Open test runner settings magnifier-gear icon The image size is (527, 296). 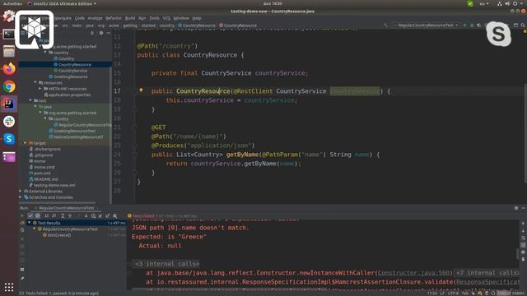pos(115,215)
